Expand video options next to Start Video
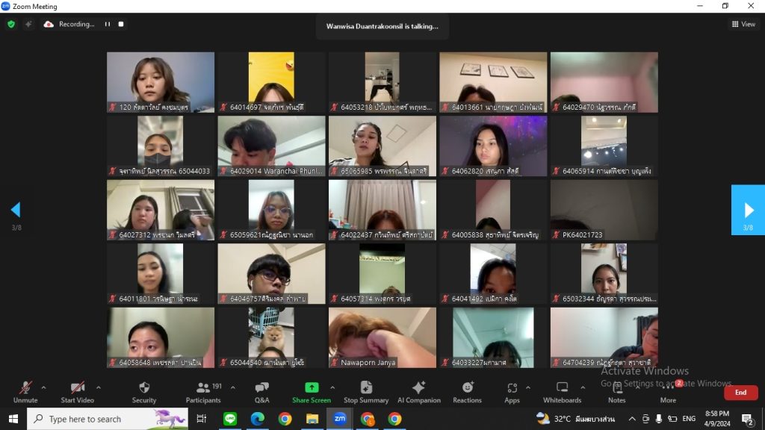Image resolution: width=765 pixels, height=430 pixels. click(99, 388)
